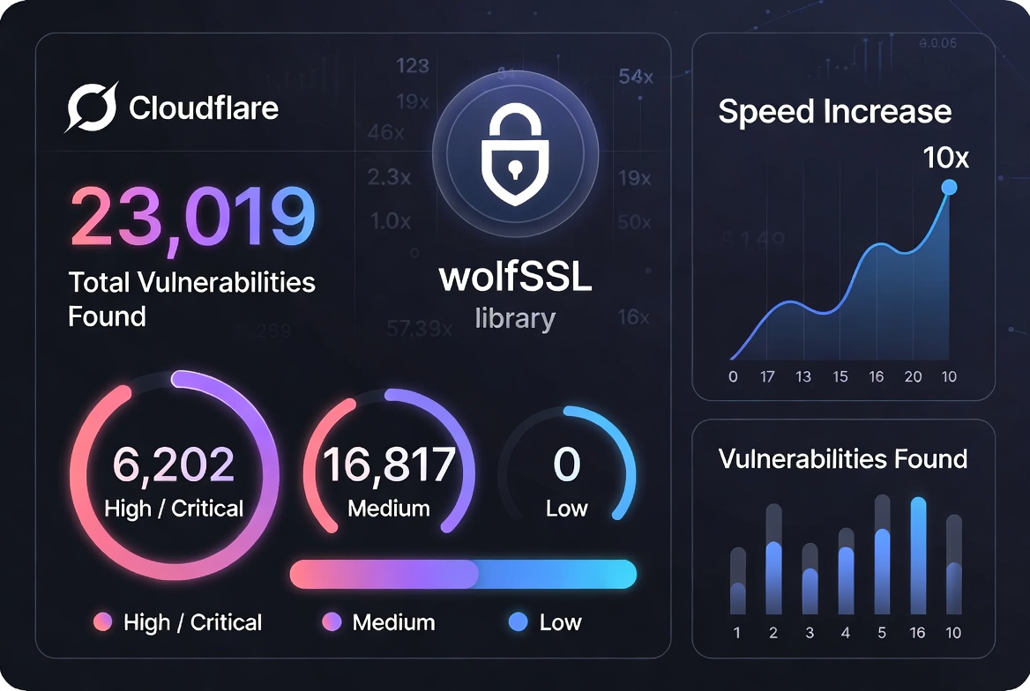Click the bar above label 10 in Vulnerabilities Found
The width and height of the screenshot is (1030, 691).
(x=954, y=564)
